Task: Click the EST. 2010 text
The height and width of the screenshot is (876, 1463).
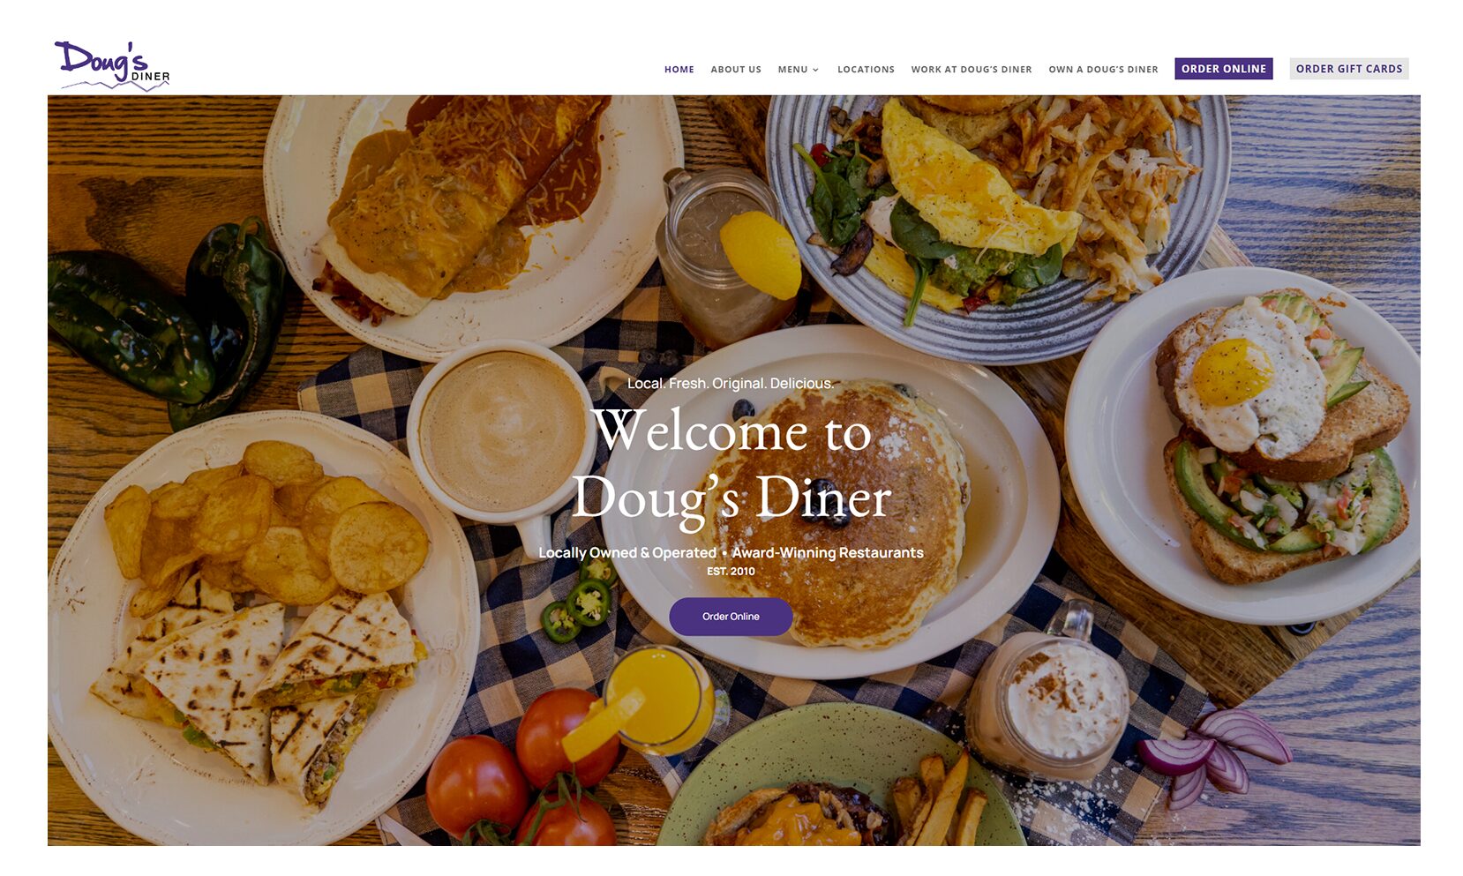Action: 731,572
